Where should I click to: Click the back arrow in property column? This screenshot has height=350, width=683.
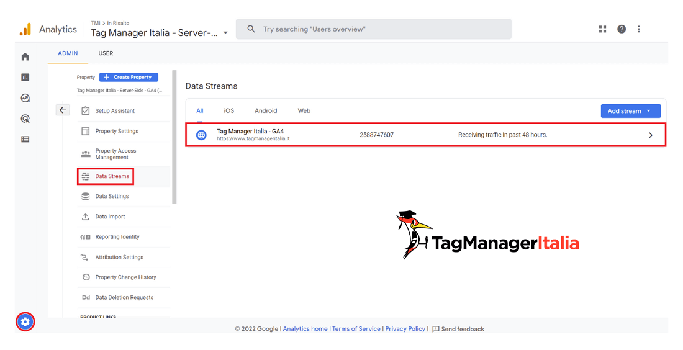point(63,110)
